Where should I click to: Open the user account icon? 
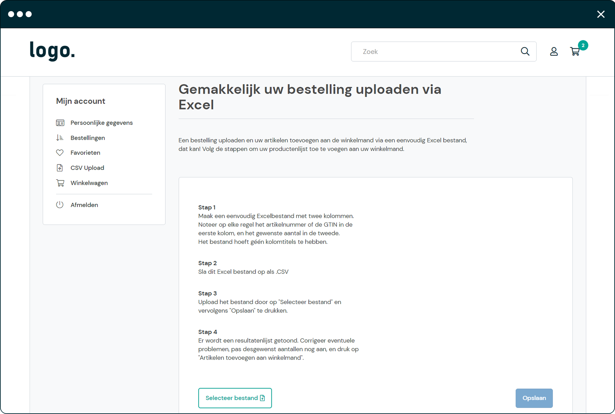pyautogui.click(x=554, y=51)
